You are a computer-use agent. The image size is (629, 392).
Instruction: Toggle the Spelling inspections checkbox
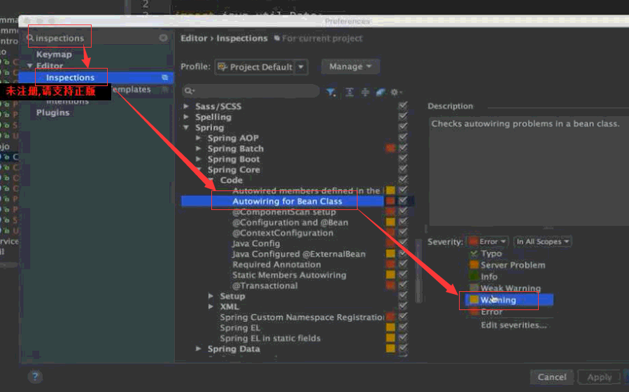(x=403, y=116)
